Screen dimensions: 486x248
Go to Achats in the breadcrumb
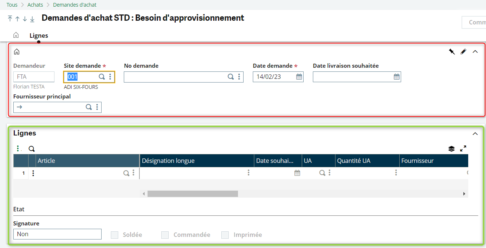35,5
